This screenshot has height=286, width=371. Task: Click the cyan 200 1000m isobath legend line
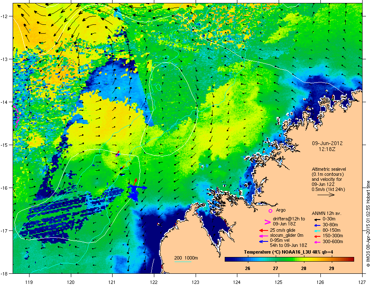[x=183, y=262]
